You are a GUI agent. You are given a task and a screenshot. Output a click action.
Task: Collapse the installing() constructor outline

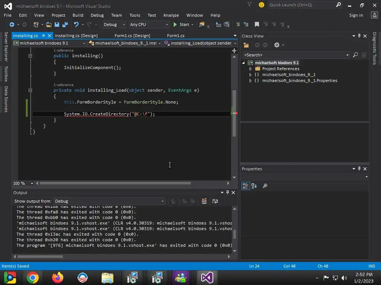(x=31, y=56)
